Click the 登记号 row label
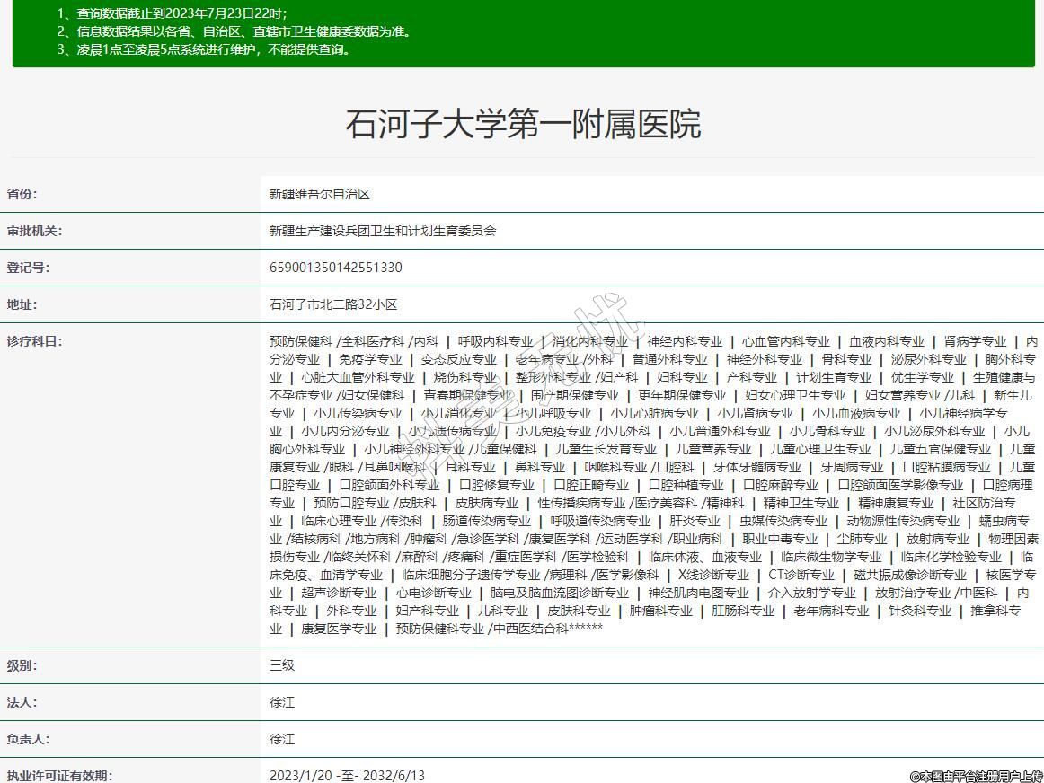The height and width of the screenshot is (783, 1044). [x=28, y=268]
